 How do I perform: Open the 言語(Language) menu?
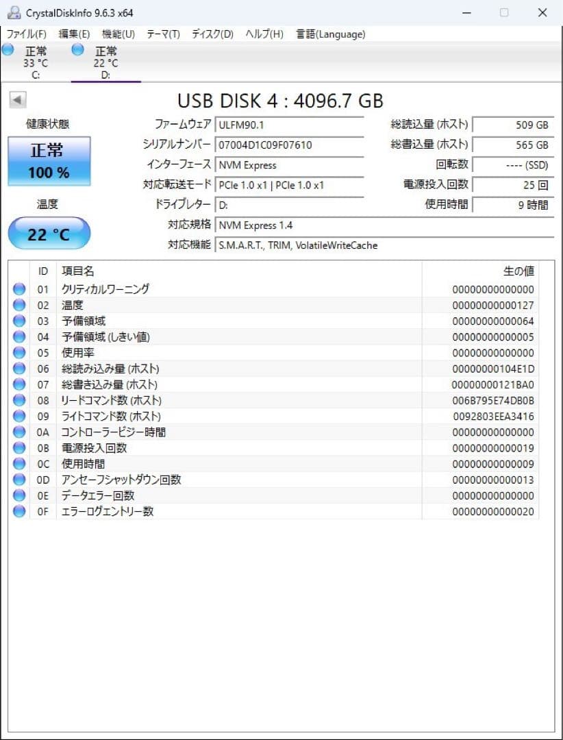point(330,34)
